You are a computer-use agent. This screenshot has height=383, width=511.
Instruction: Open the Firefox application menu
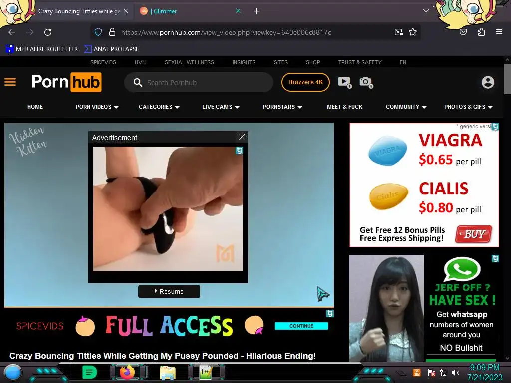(x=499, y=32)
